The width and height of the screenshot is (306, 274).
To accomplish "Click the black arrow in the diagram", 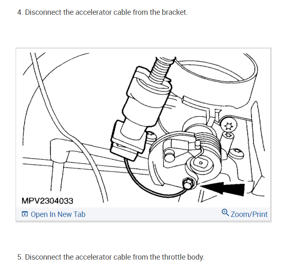I will click(223, 189).
